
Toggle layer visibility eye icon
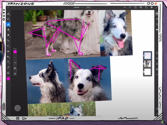[157, 59]
